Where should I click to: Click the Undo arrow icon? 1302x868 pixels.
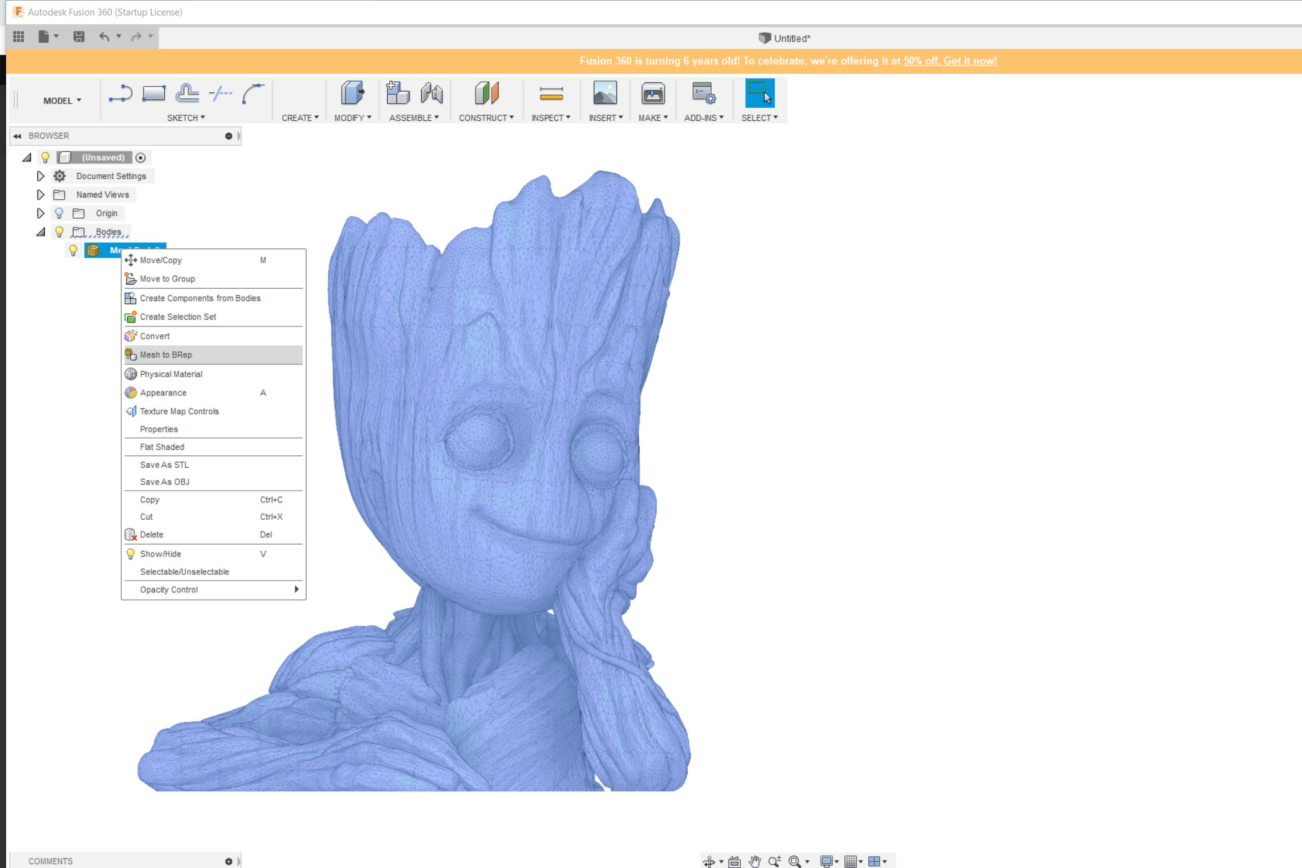coord(104,37)
